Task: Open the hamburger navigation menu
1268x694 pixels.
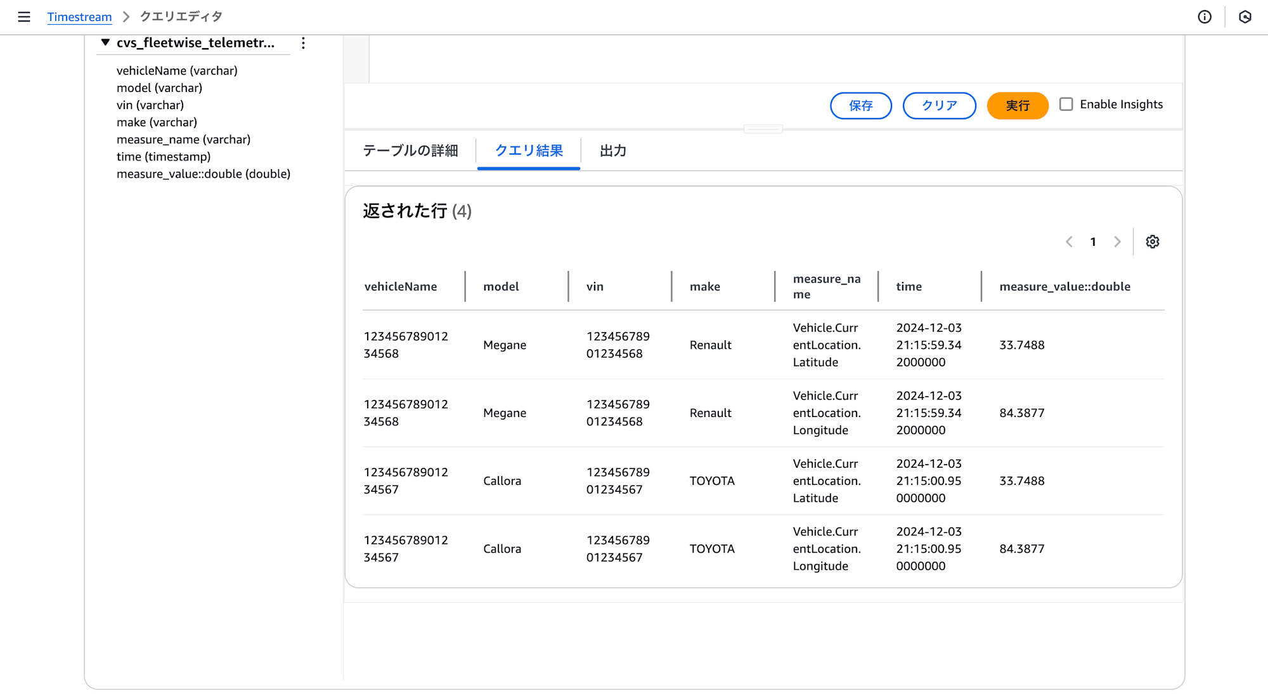Action: tap(24, 17)
